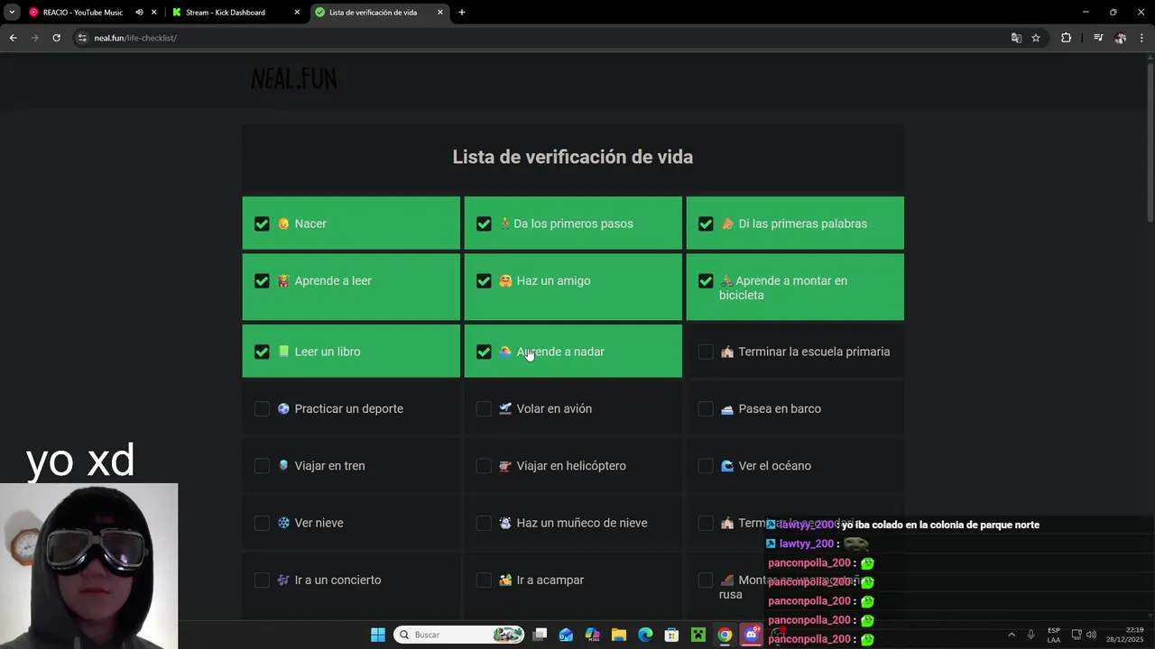The height and width of the screenshot is (649, 1155).
Task: Open the Windows Start menu
Action: coord(378,635)
